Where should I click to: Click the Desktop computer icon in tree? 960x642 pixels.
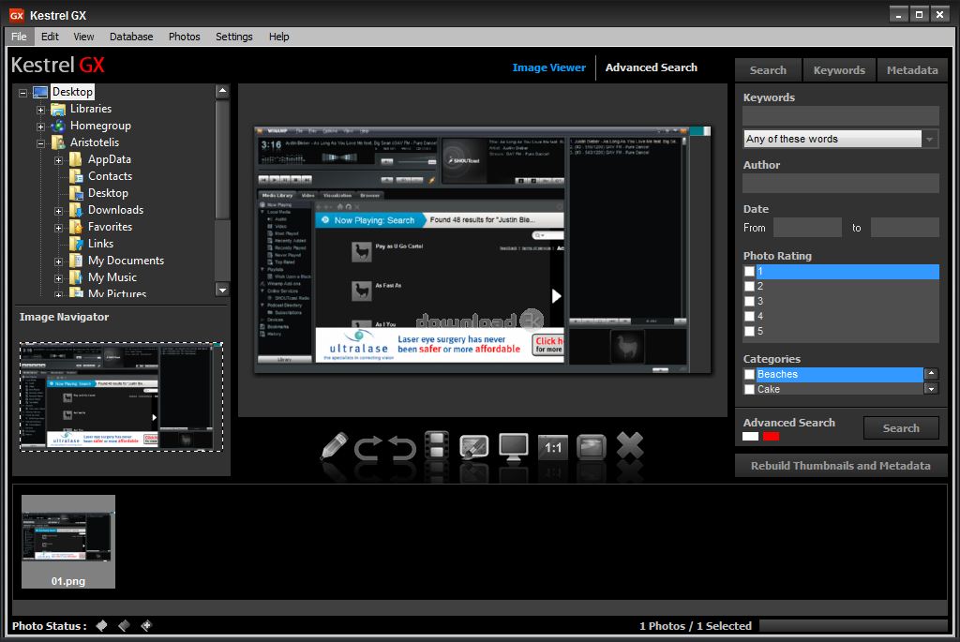(40, 93)
